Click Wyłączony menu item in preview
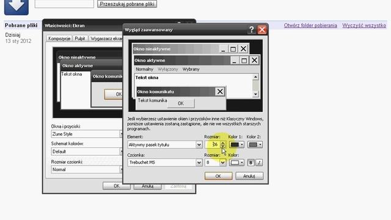391x220 pixels. pyautogui.click(x=168, y=69)
